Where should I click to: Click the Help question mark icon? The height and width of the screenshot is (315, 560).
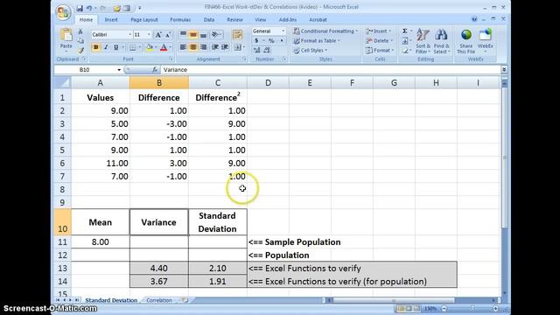point(474,19)
